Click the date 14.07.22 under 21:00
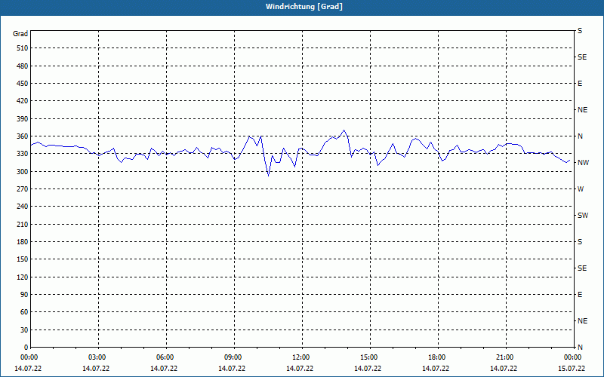This screenshot has height=377, width=604. (x=503, y=368)
